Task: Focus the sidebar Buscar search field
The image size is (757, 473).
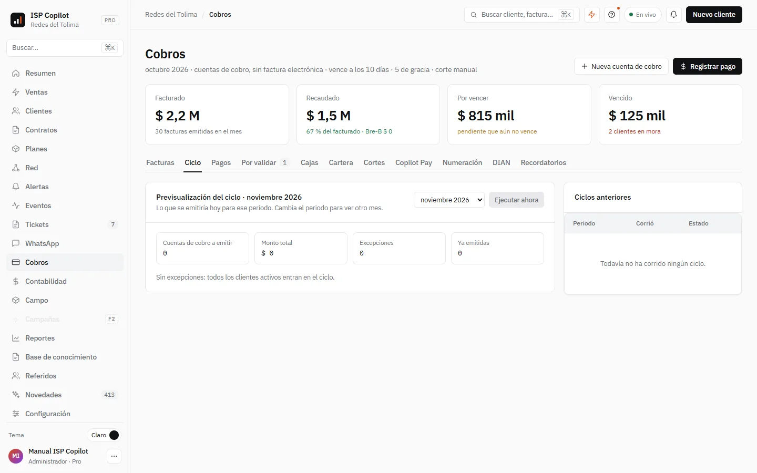Action: pos(65,47)
